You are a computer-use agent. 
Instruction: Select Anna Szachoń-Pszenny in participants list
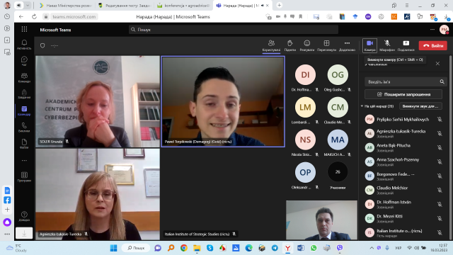coord(403,161)
